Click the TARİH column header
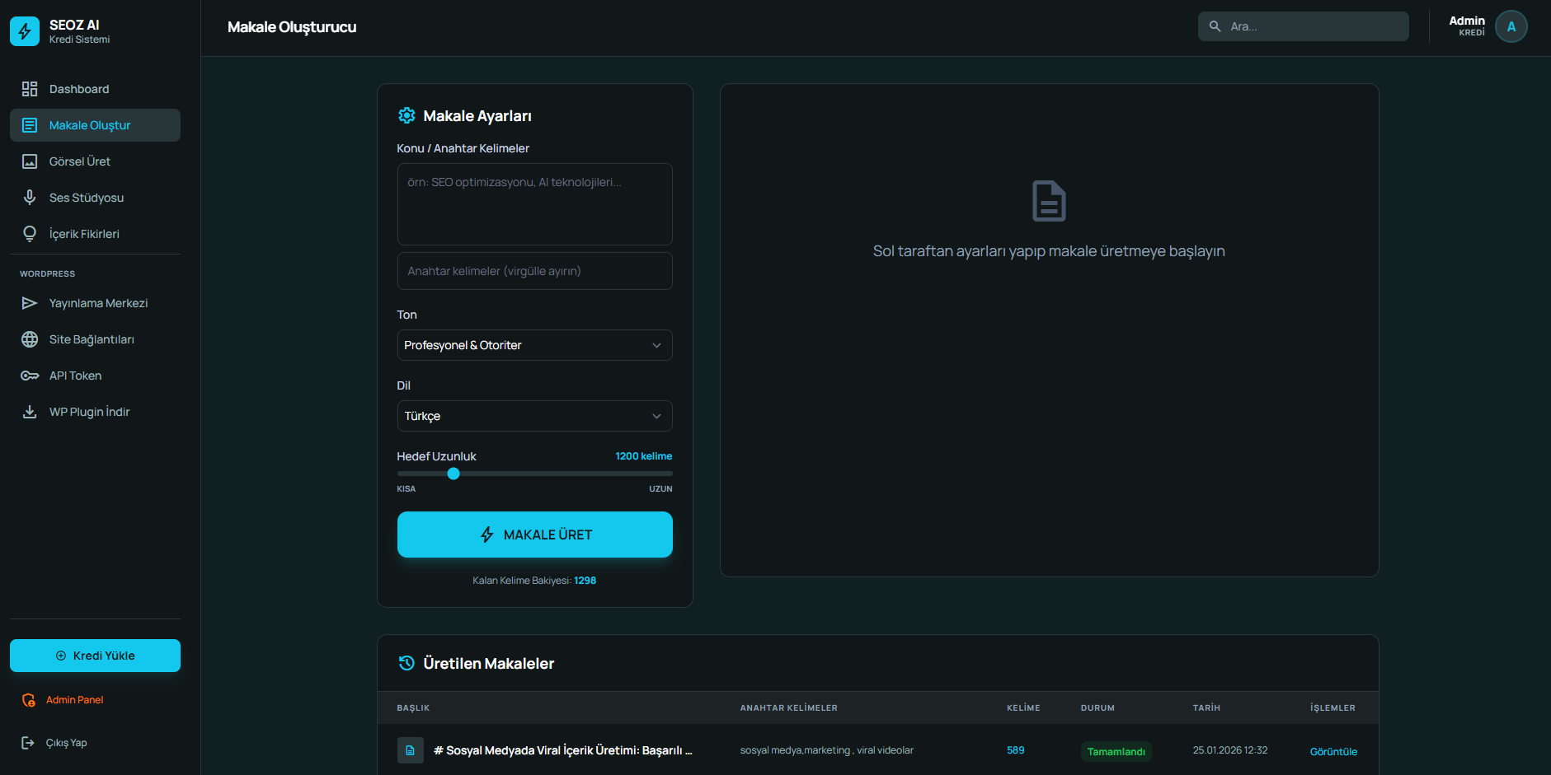The height and width of the screenshot is (775, 1551). point(1206,708)
